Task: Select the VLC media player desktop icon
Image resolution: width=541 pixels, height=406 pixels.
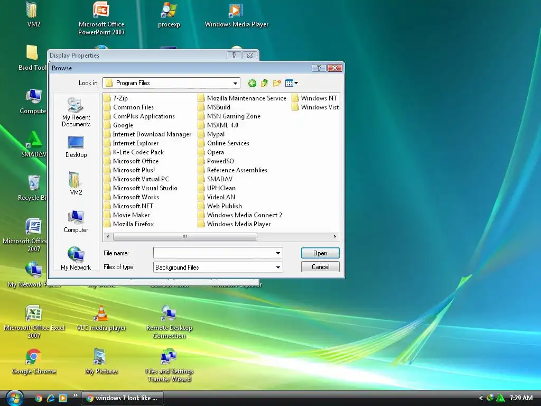Action: (101, 319)
